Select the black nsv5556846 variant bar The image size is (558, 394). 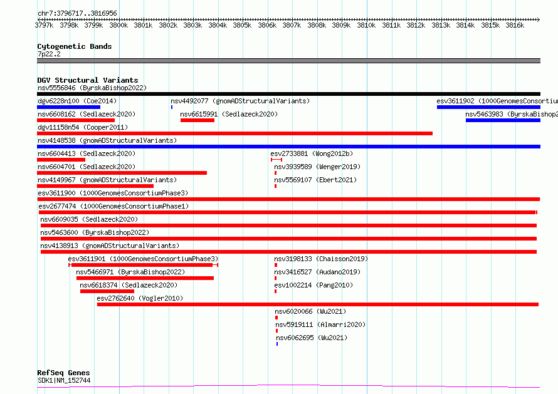[x=288, y=94]
